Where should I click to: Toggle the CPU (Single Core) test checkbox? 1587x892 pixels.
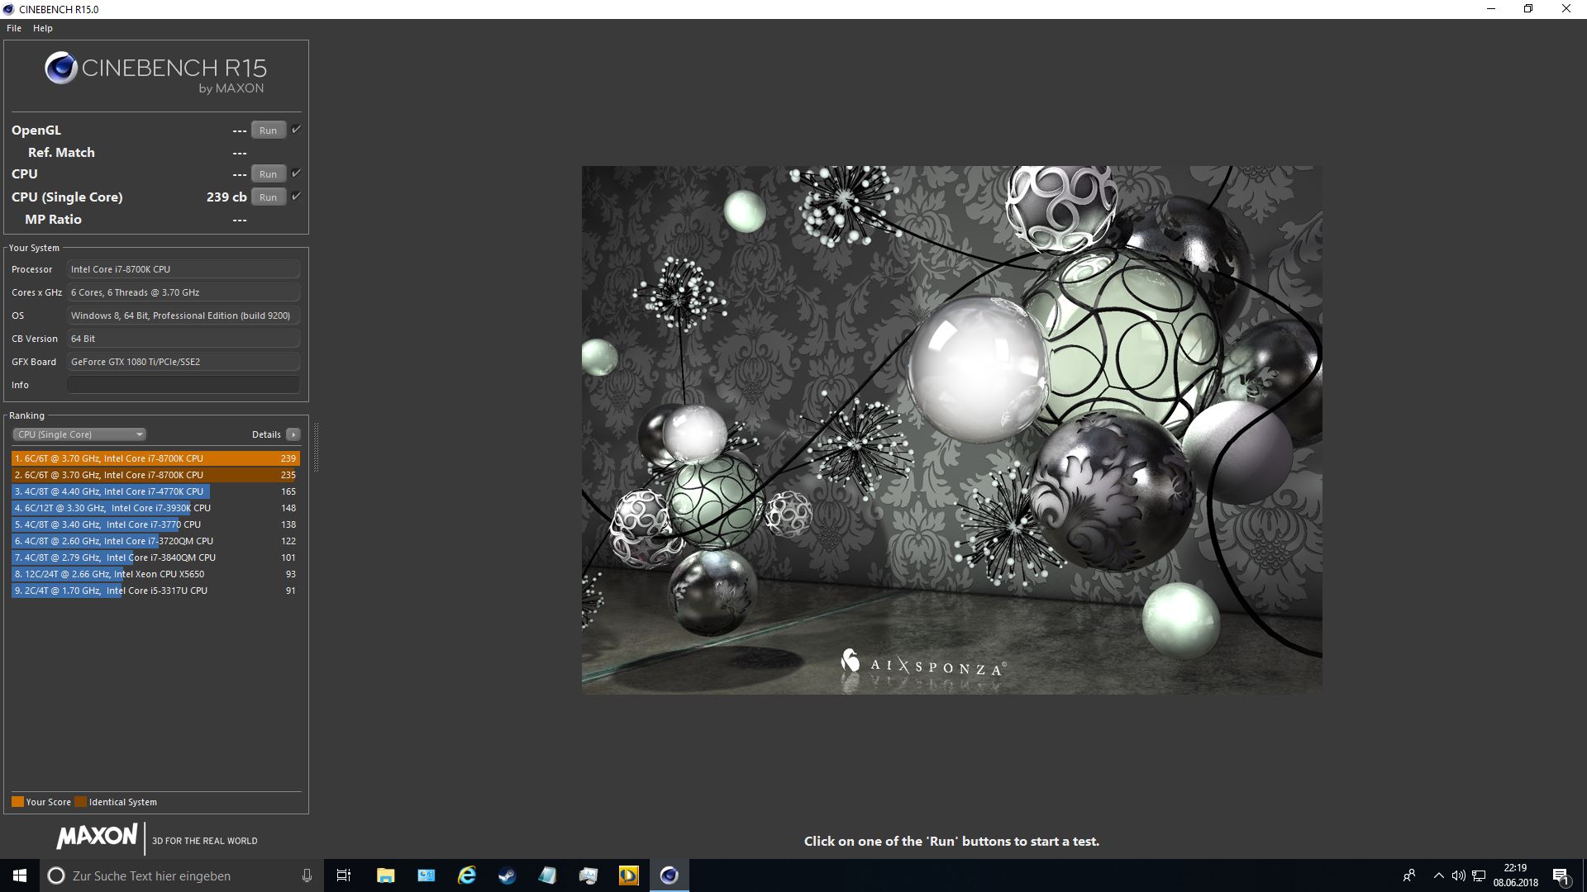click(x=296, y=197)
